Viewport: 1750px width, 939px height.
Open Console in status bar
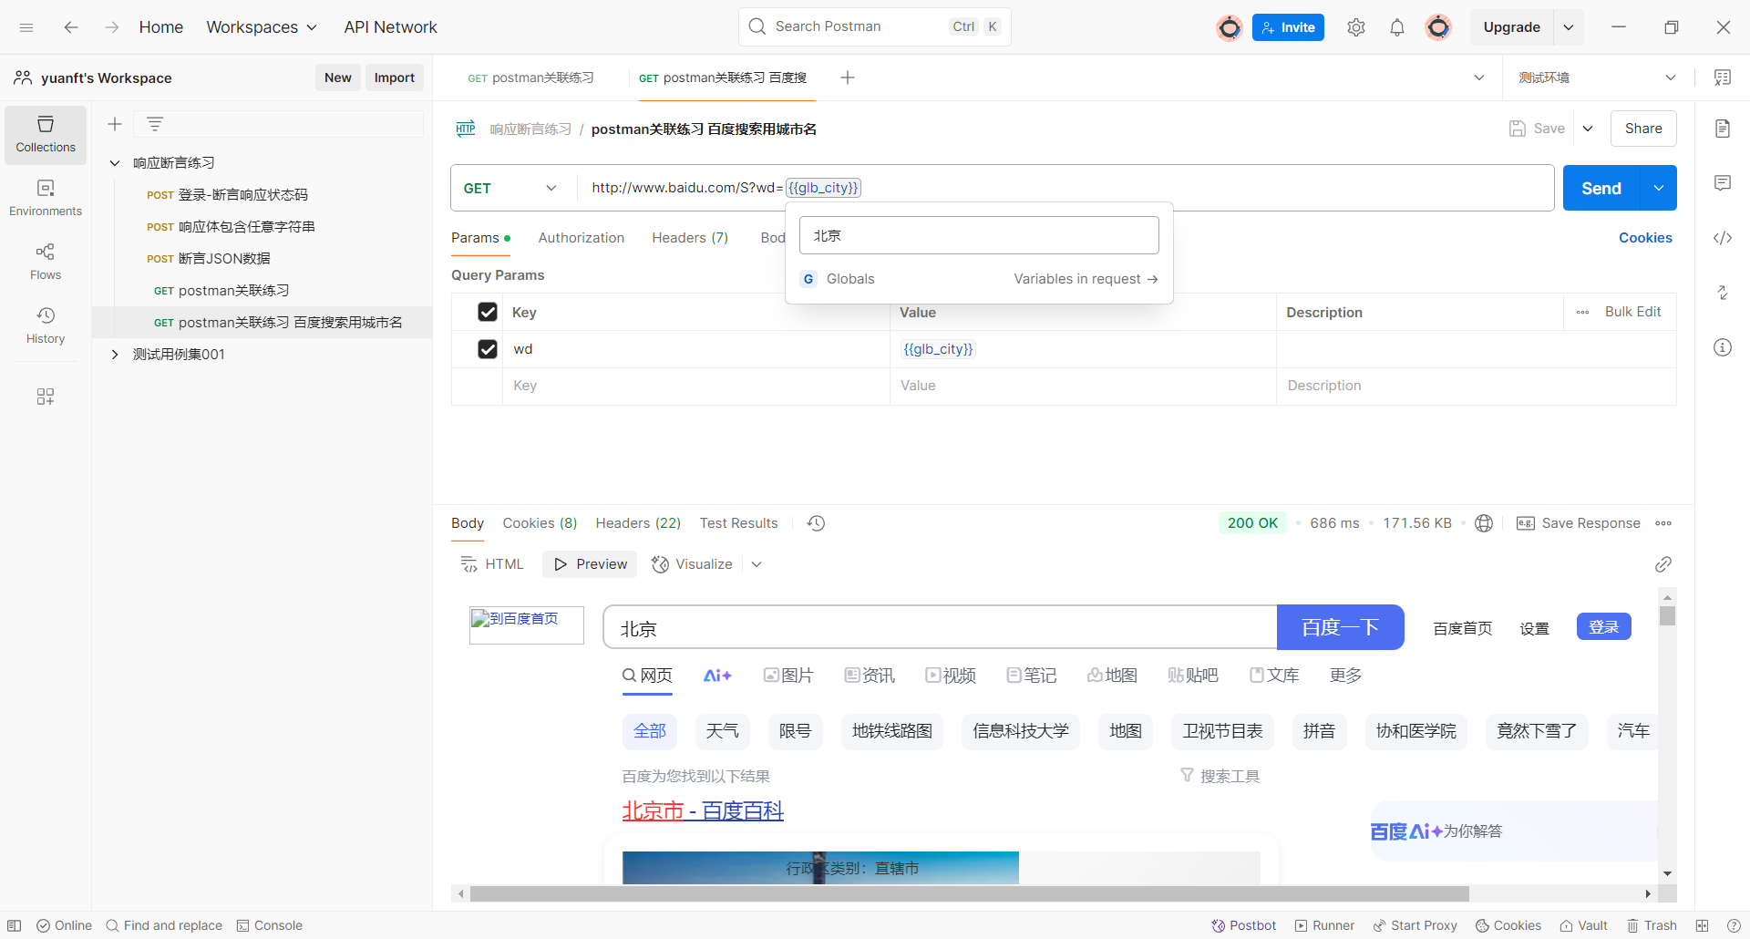click(270, 925)
